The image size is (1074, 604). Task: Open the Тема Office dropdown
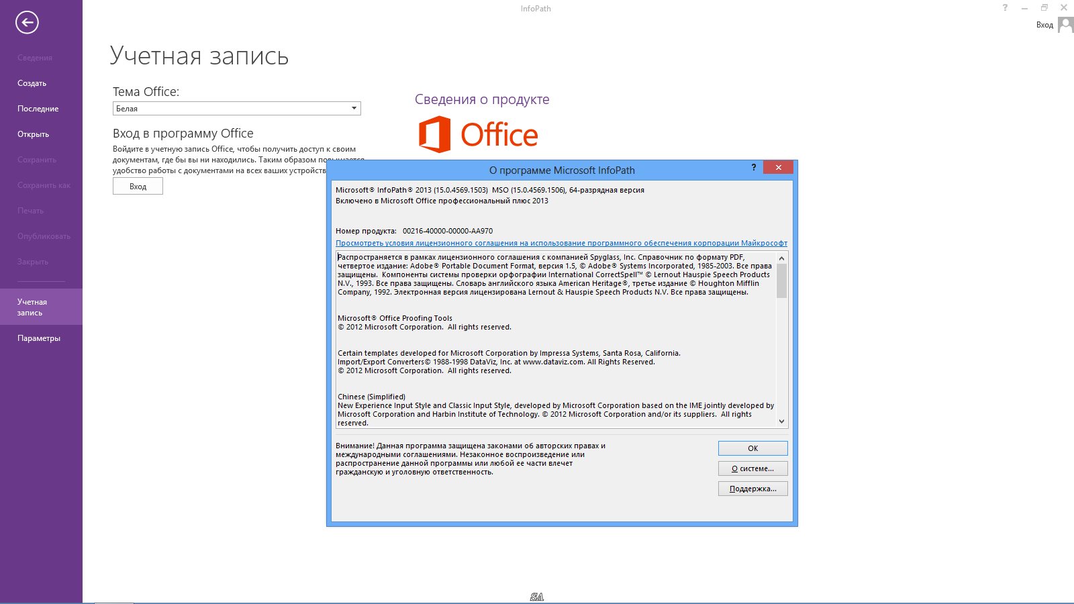236,109
